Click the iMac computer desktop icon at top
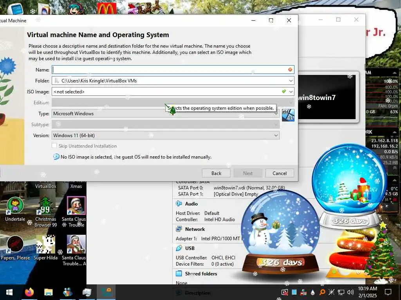The height and width of the screenshot is (300, 401). click(x=16, y=9)
